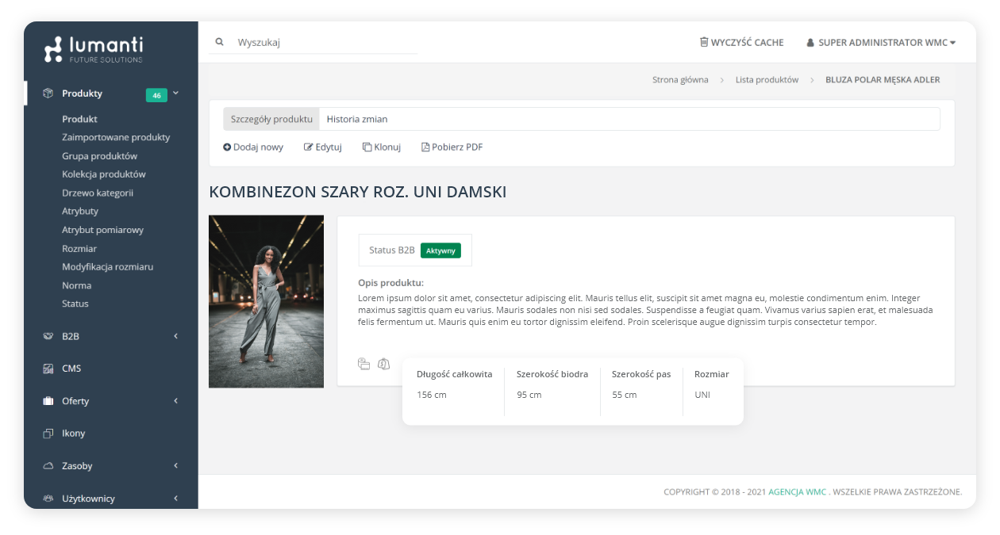Click the search magnifier icon
This screenshot has height=535, width=1000.
[220, 42]
